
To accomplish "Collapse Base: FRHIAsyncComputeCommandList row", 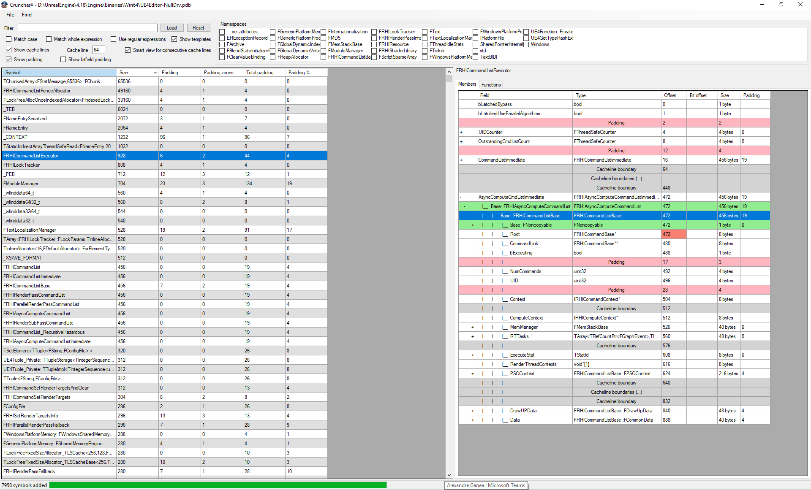I will pyautogui.click(x=465, y=206).
